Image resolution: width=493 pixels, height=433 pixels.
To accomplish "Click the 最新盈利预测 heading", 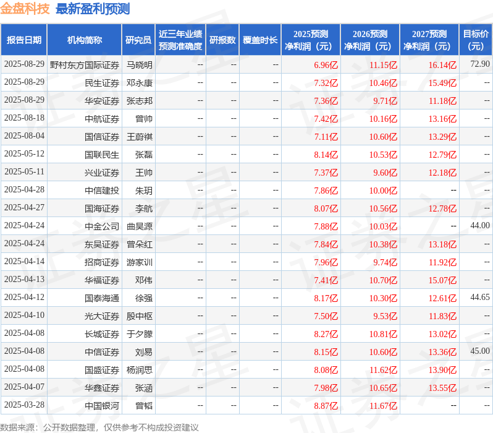I will pyautogui.click(x=93, y=9).
